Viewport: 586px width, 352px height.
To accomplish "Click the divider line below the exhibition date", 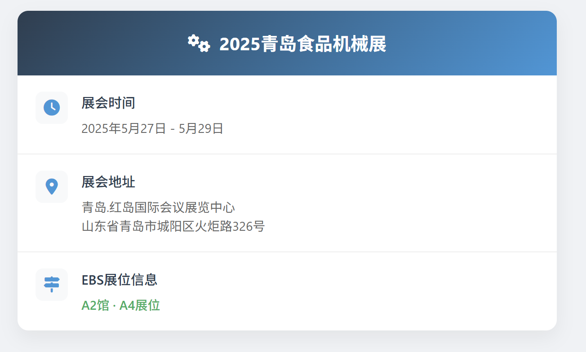I will [x=287, y=154].
